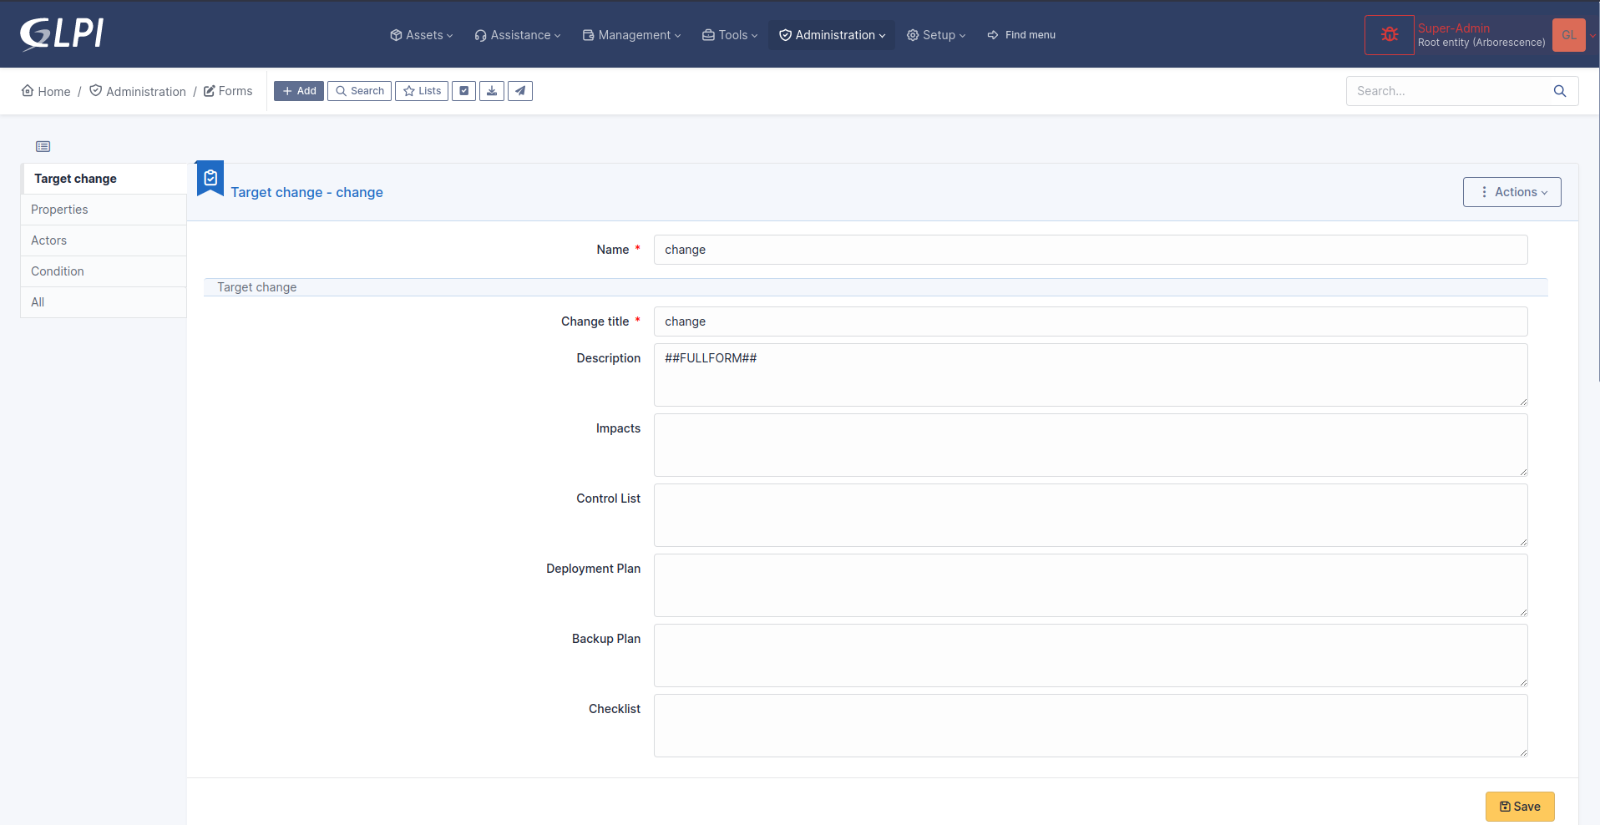Open the Forms breadcrumb link
The height and width of the screenshot is (825, 1600).
coord(235,90)
